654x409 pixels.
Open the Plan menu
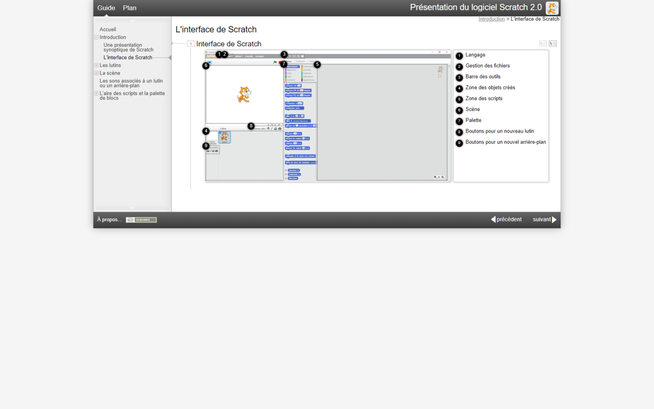pyautogui.click(x=130, y=8)
